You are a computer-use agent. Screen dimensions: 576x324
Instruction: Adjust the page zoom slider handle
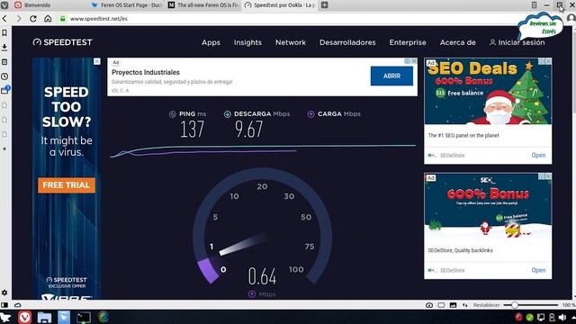(x=515, y=305)
